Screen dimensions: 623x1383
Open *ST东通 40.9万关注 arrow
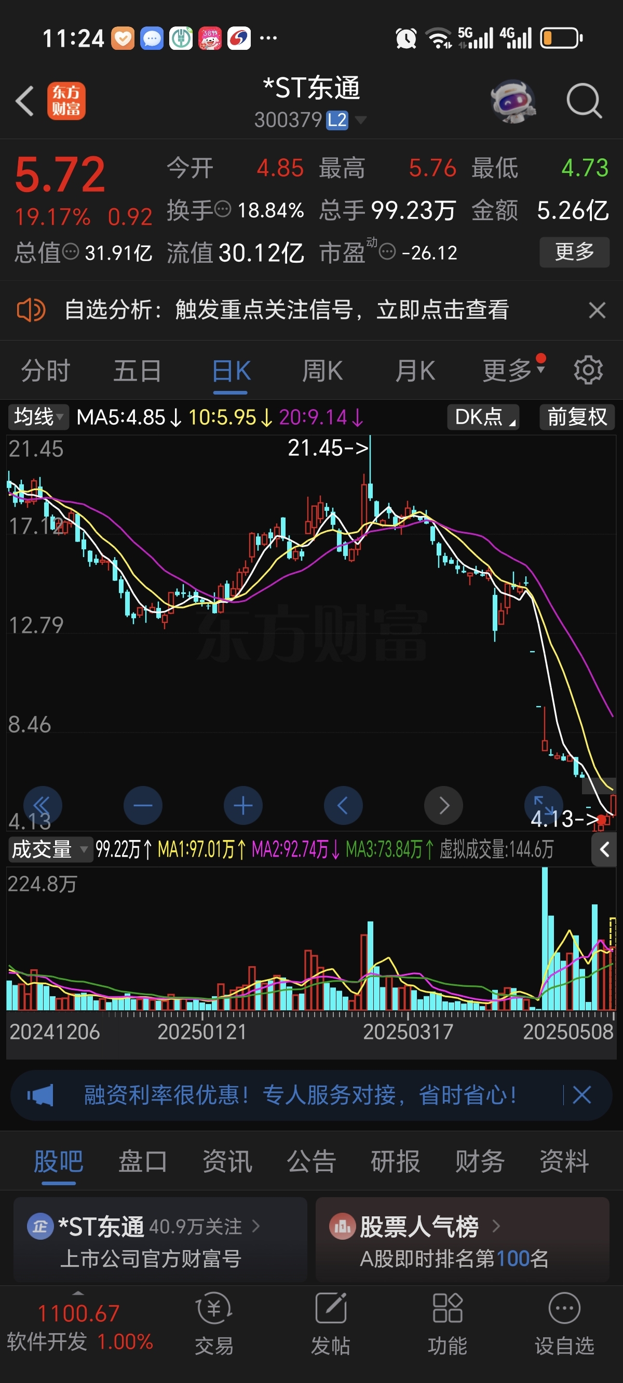(x=256, y=1226)
